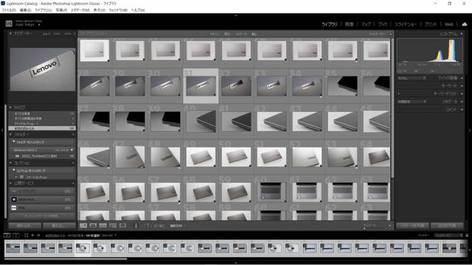Open the Develop module tab

[349, 24]
